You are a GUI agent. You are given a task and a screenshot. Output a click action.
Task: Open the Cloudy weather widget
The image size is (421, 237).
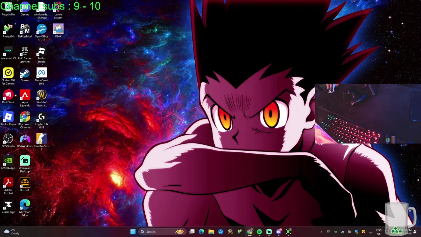point(12,232)
